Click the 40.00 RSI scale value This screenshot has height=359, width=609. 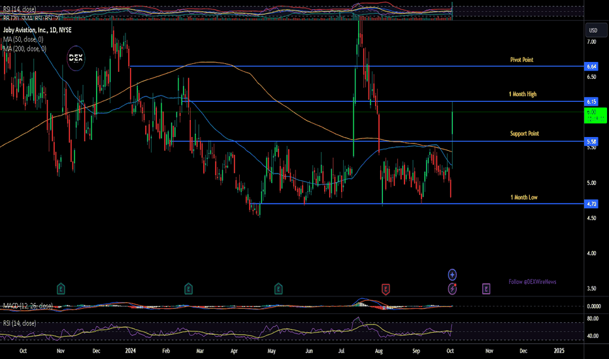point(593,336)
